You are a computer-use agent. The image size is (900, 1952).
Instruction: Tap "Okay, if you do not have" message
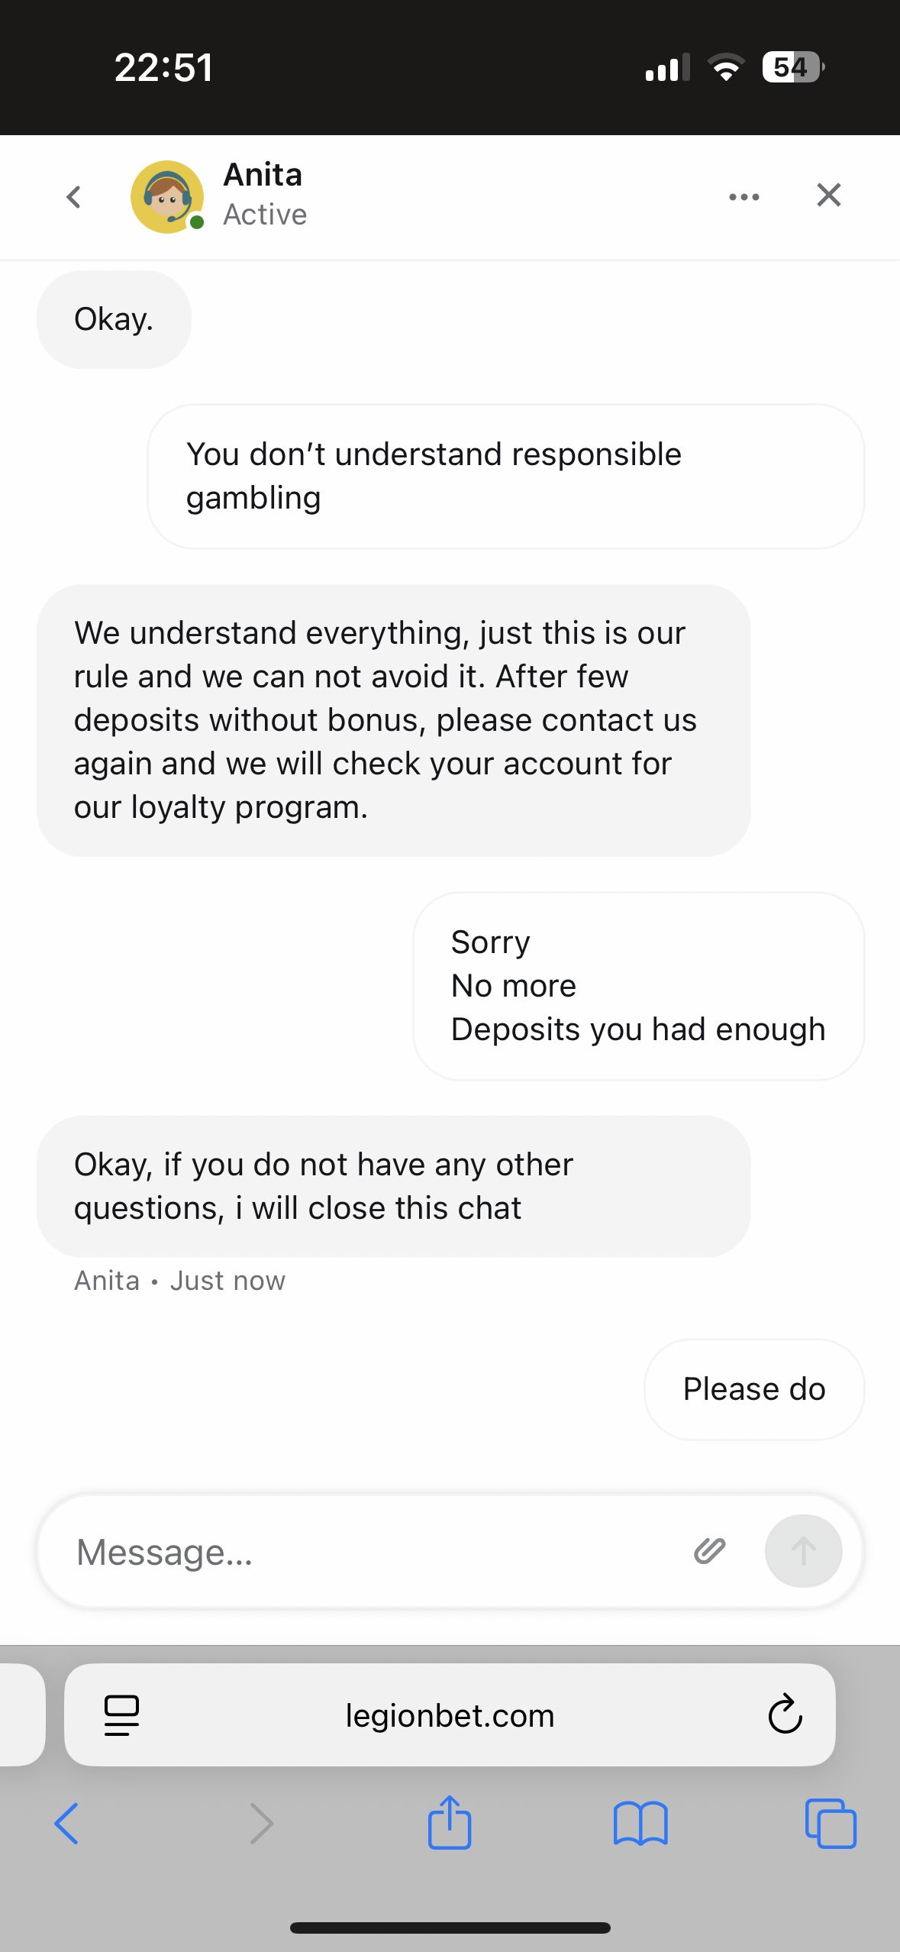(393, 1186)
